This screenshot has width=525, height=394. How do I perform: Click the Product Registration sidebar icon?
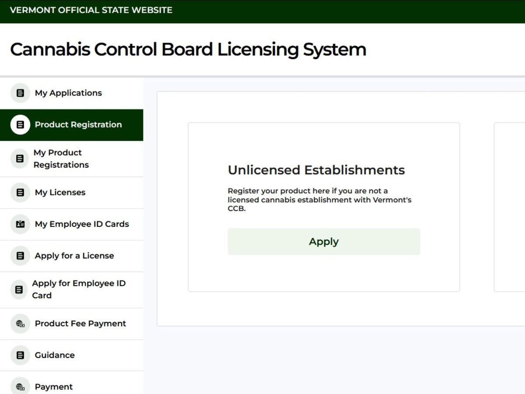[x=20, y=125]
